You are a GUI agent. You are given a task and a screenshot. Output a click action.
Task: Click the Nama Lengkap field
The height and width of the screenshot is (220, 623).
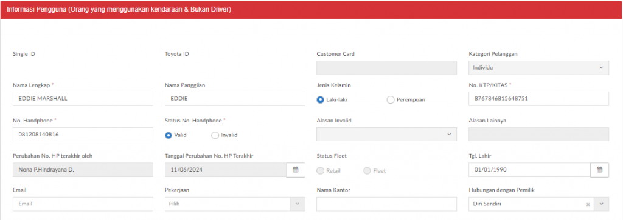[x=83, y=99]
